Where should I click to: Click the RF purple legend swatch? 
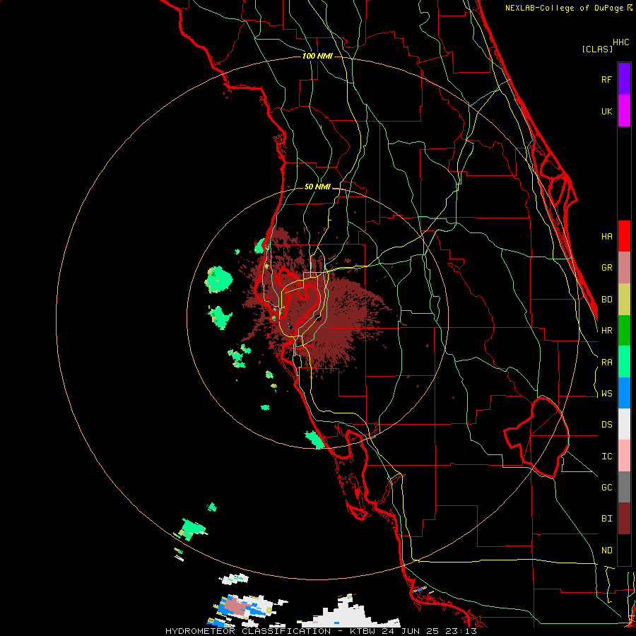pyautogui.click(x=624, y=79)
